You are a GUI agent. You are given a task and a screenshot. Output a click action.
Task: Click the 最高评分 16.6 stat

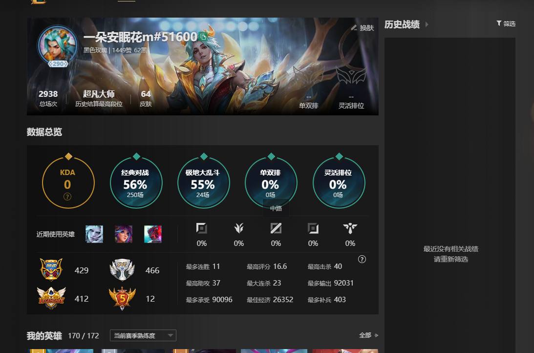tap(267, 266)
